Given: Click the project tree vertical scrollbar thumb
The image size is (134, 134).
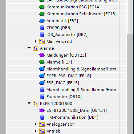Looking at the screenshot, I should [x=130, y=17].
